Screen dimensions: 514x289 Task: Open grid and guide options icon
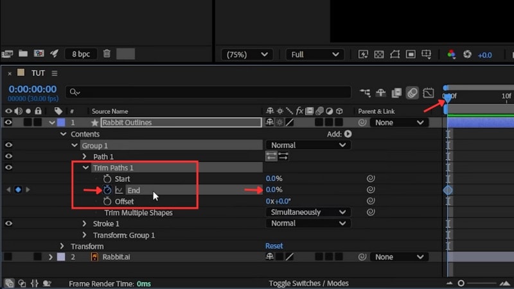pos(426,55)
